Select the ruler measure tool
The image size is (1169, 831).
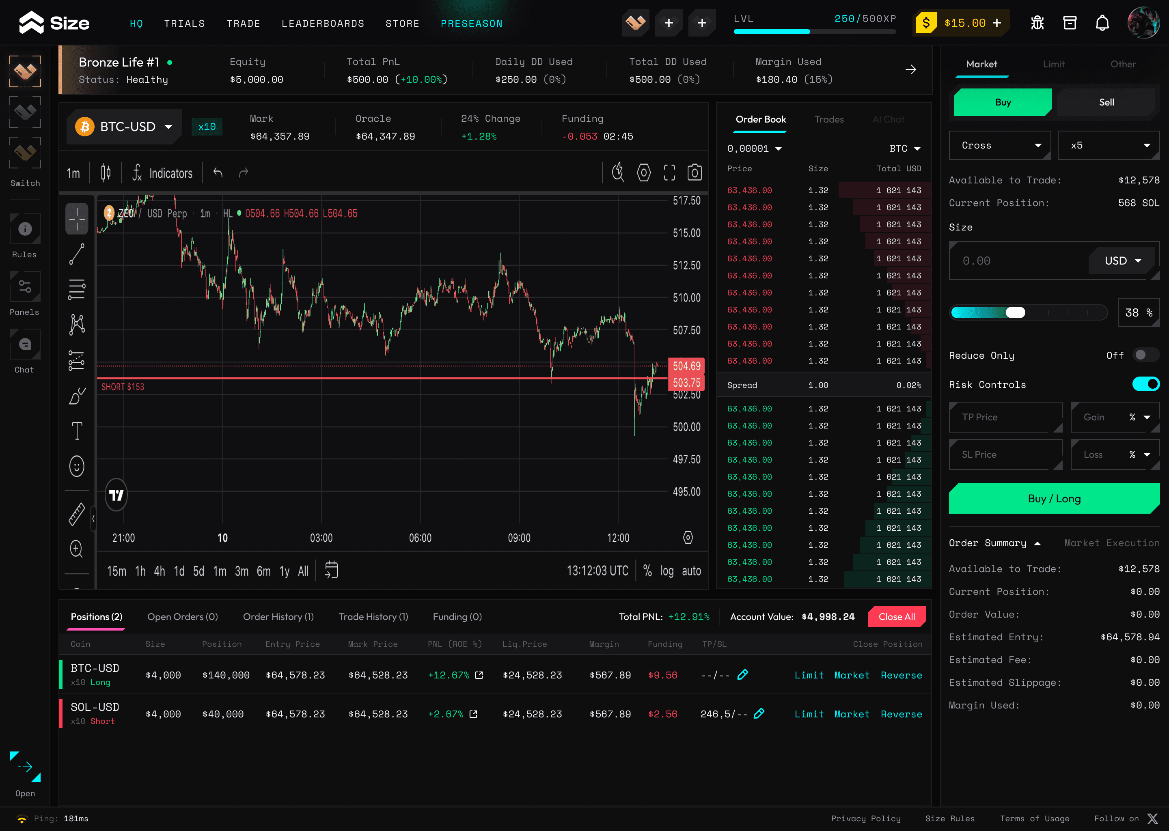(x=77, y=514)
